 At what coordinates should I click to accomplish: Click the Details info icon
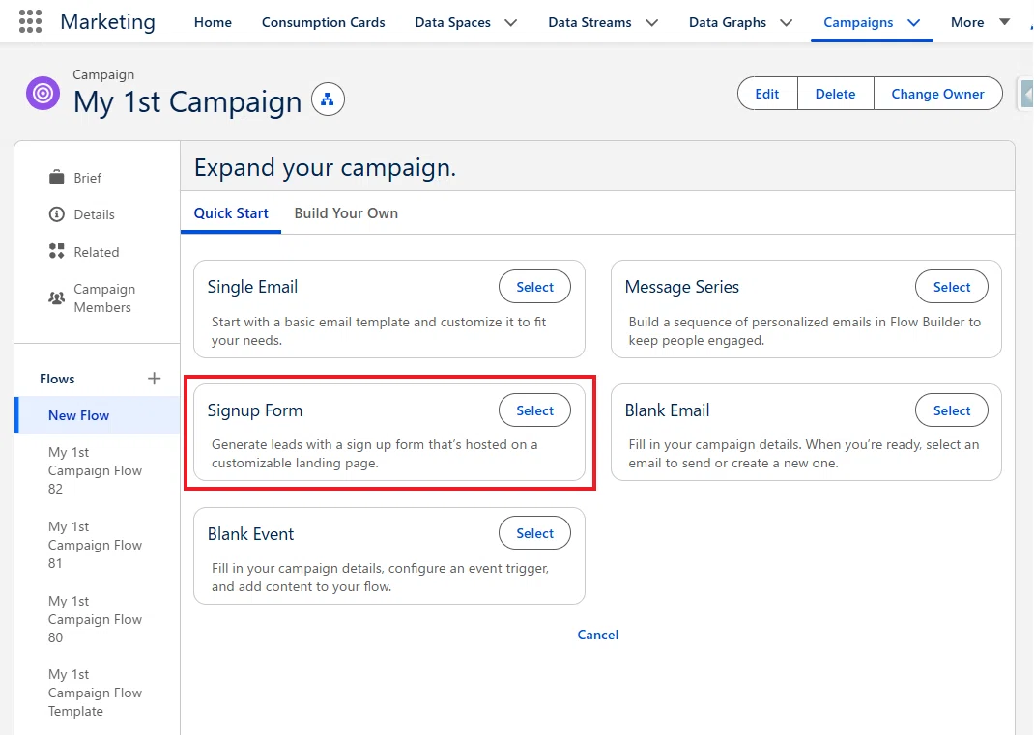pyautogui.click(x=57, y=214)
